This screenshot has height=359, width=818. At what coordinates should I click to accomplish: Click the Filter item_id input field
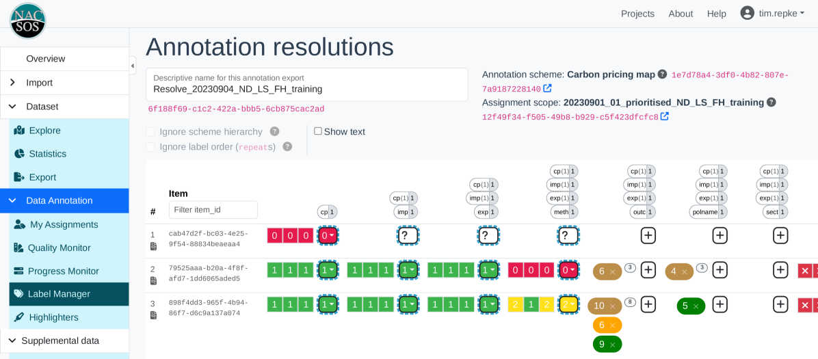coord(213,210)
